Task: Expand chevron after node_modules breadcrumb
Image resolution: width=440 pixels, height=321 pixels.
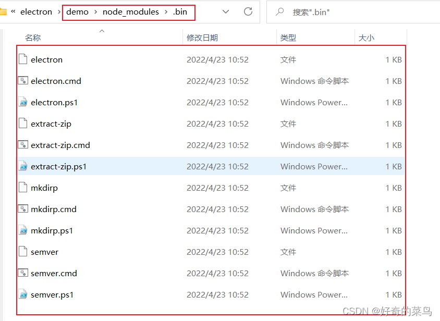Action: coord(166,12)
